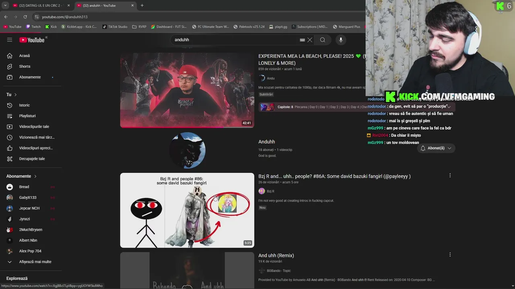515x289 pixels.
Task: Open Manguard Plus bookmark
Action: (347, 27)
